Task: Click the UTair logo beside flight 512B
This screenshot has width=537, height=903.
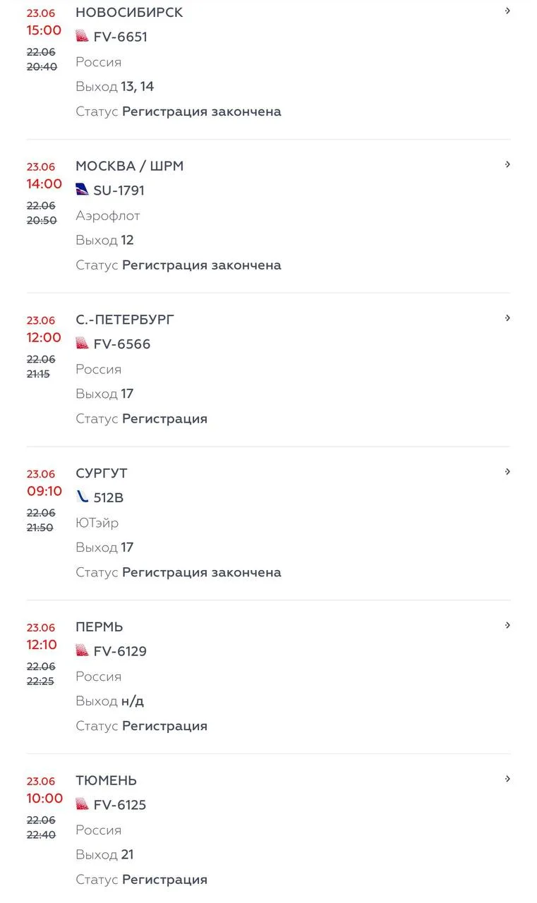Action: (x=83, y=497)
